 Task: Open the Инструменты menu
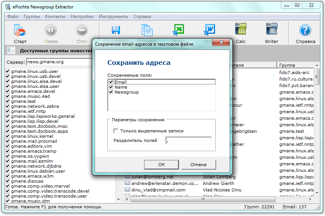(113, 16)
